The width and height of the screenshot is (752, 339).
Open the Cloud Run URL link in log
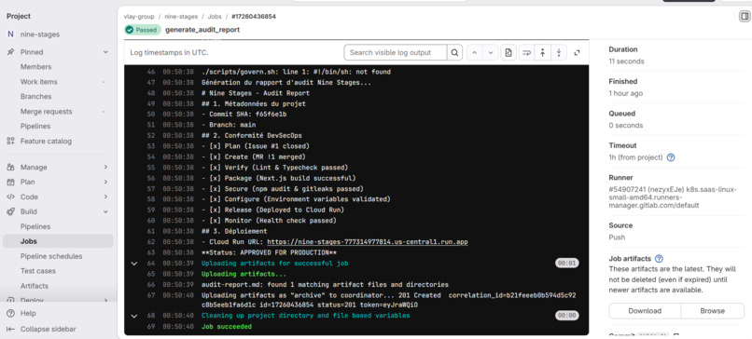[x=368, y=242]
